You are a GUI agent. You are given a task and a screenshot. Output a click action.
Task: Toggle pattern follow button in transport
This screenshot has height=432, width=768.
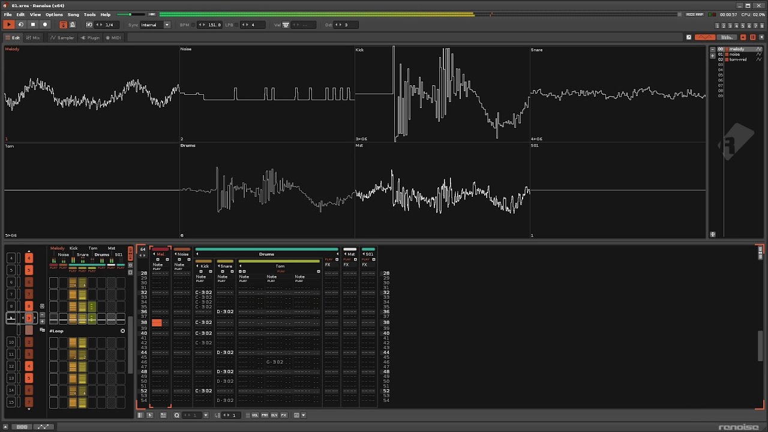63,25
